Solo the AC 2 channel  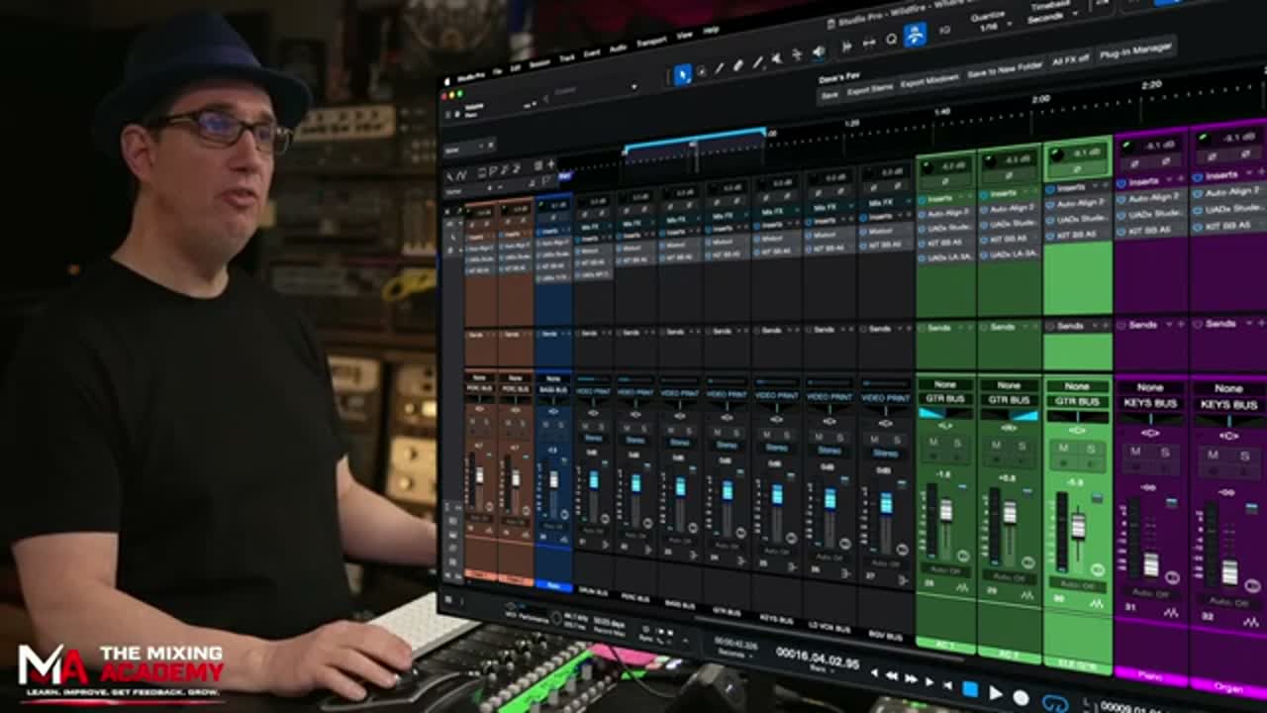point(1022,445)
